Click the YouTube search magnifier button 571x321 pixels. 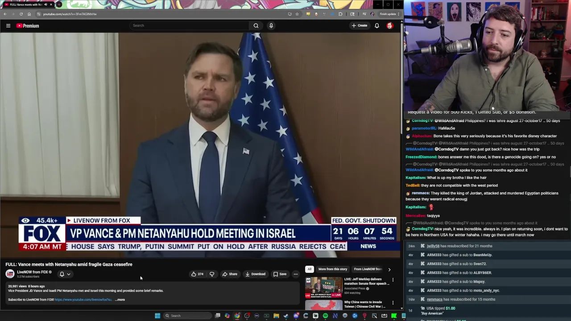[256, 25]
